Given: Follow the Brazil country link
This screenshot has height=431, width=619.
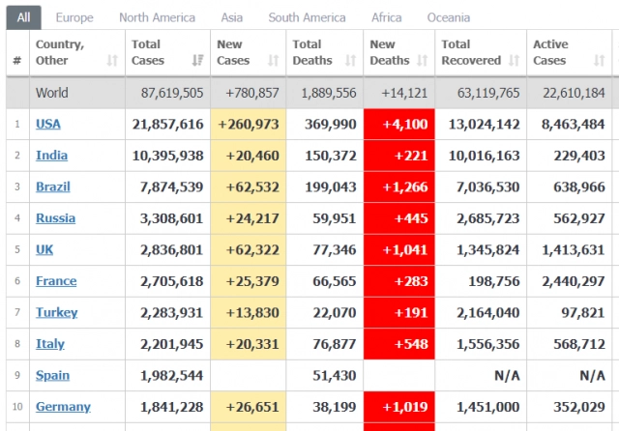Looking at the screenshot, I should click(x=51, y=187).
